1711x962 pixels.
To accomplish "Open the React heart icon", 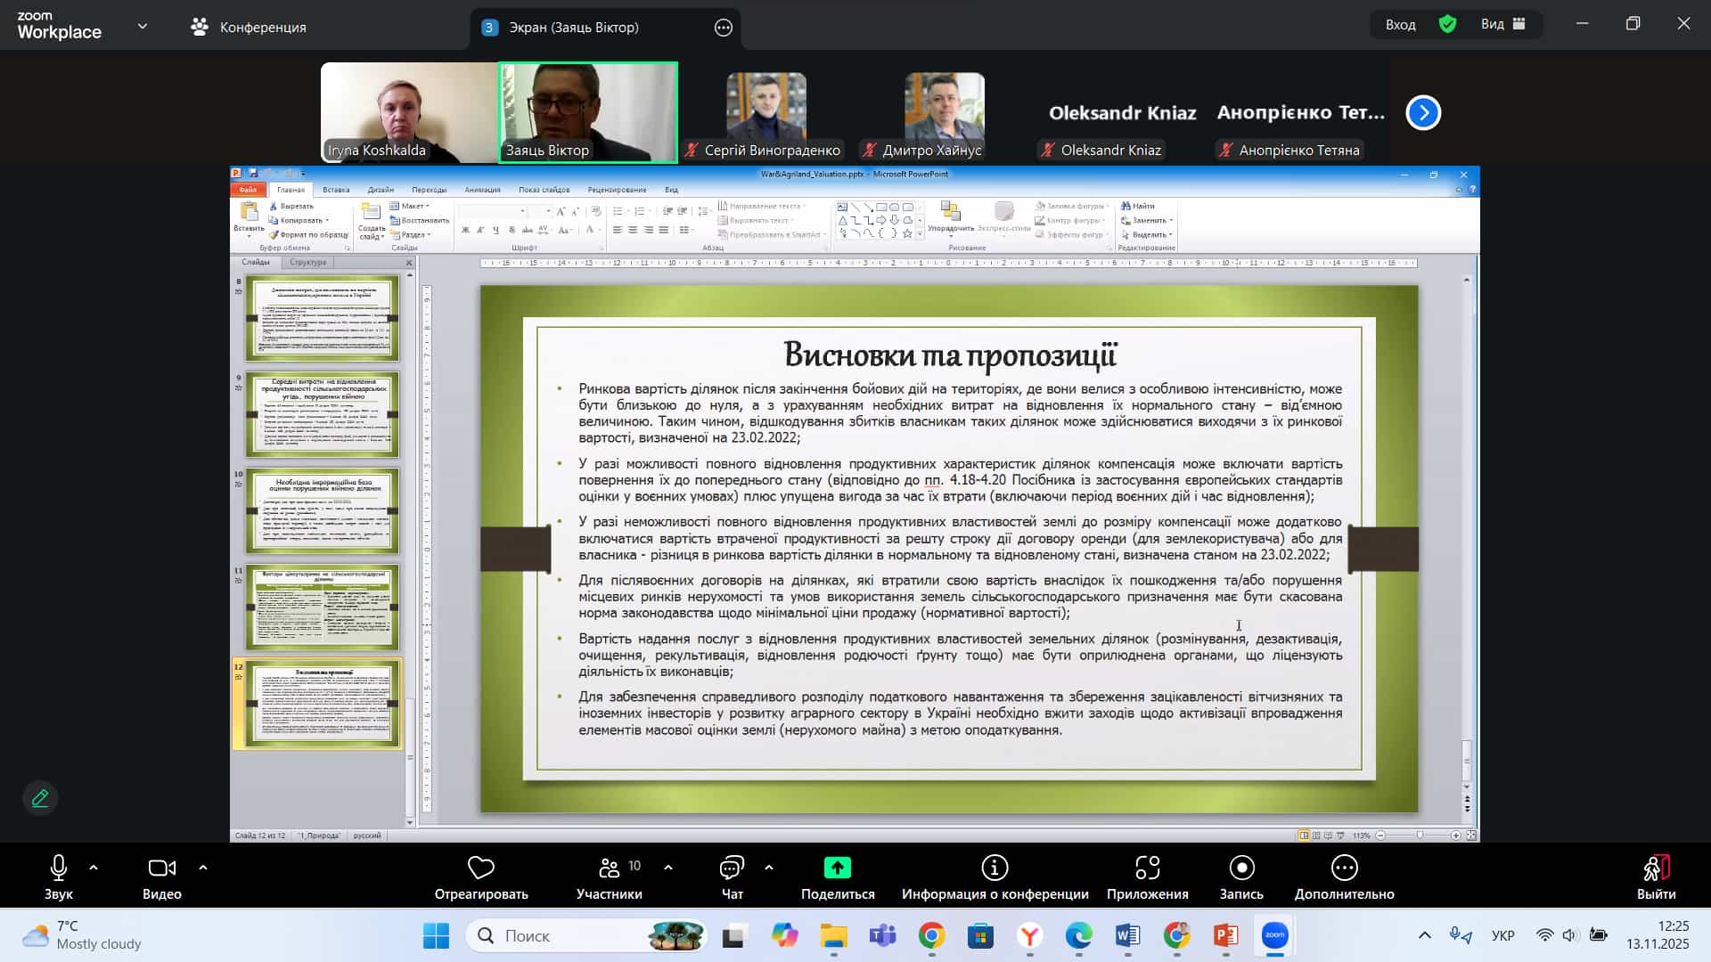I will [x=480, y=868].
